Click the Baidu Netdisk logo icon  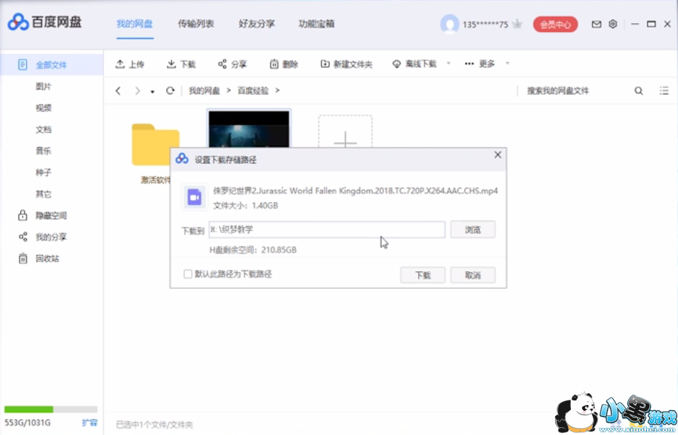(18, 22)
